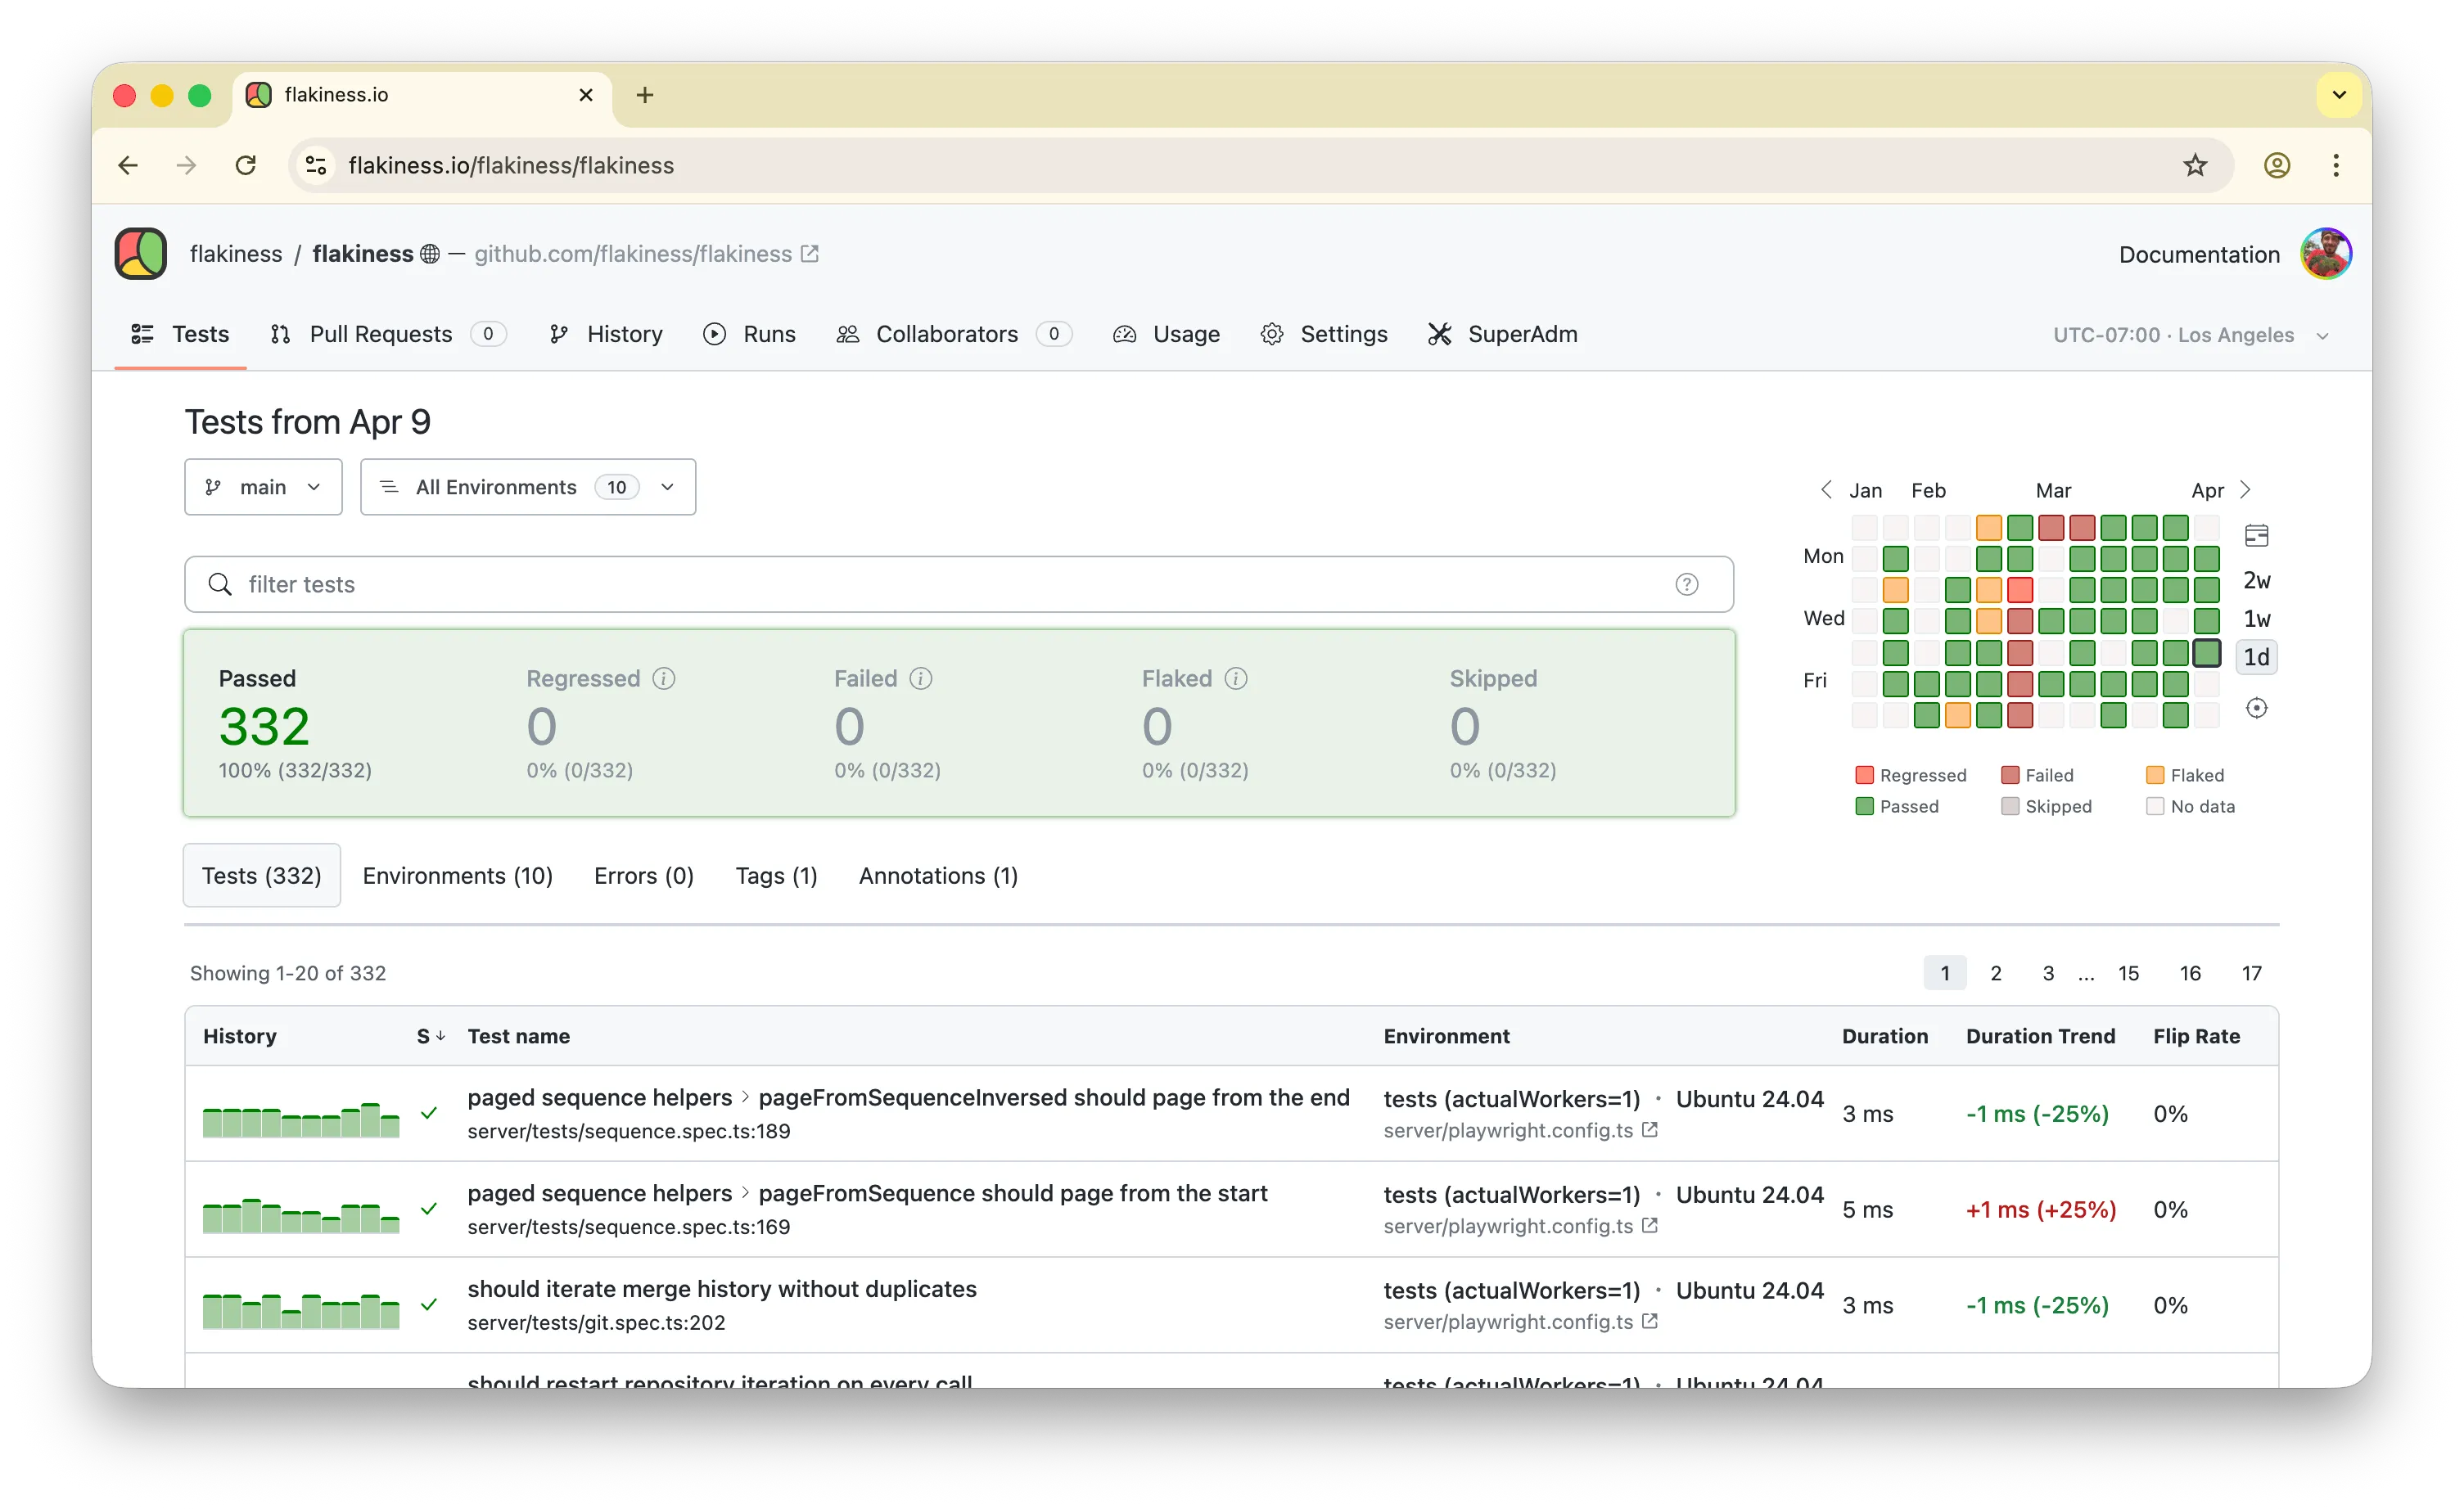Image resolution: width=2464 pixels, height=1509 pixels.
Task: Open the Documentation link
Action: (x=2199, y=255)
